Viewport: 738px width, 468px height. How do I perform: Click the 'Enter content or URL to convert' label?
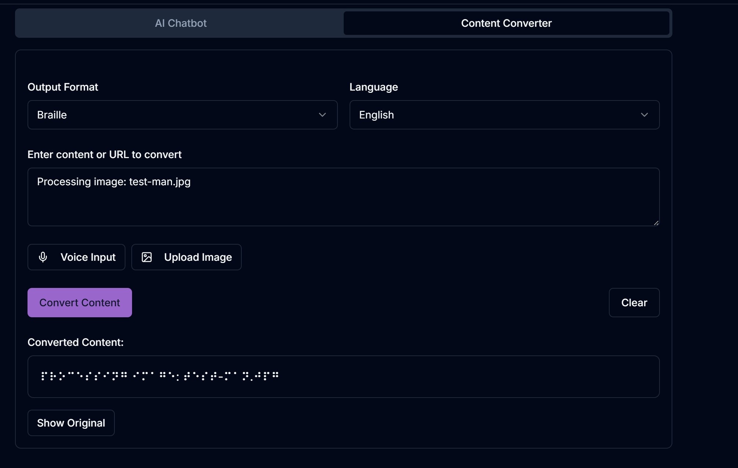pos(105,154)
